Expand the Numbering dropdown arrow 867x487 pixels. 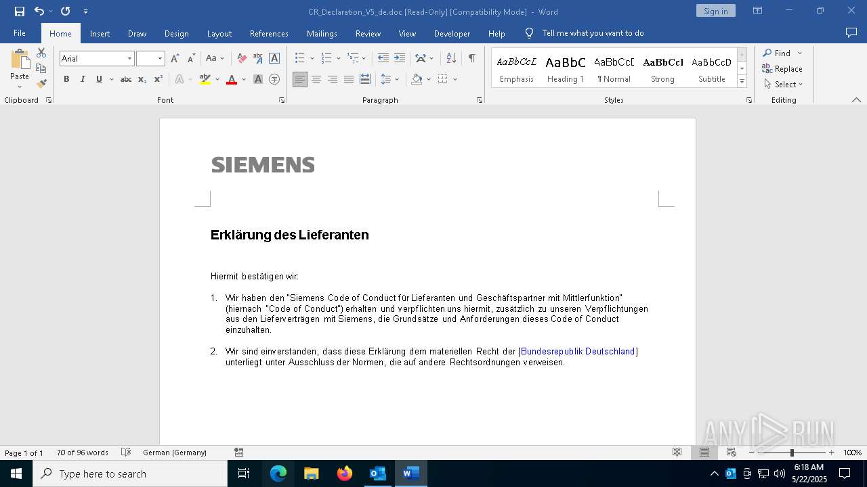338,59
